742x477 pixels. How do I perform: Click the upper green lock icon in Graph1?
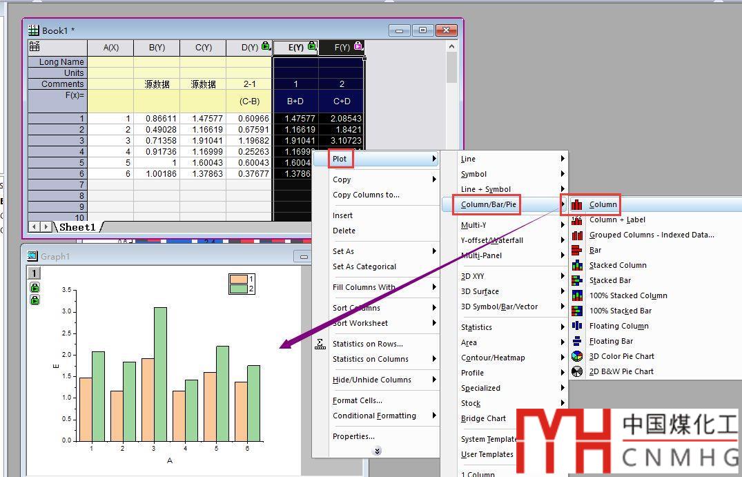point(35,288)
